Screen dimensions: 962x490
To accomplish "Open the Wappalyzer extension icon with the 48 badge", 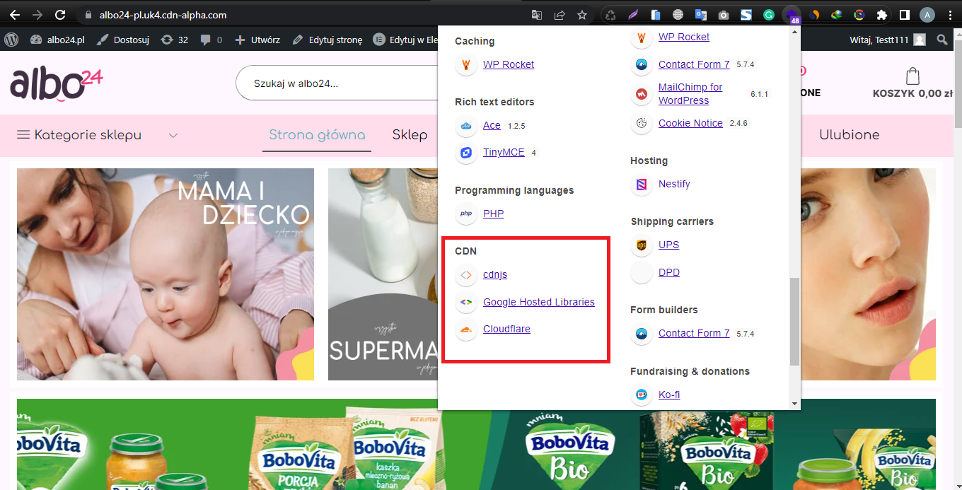I will pos(792,15).
